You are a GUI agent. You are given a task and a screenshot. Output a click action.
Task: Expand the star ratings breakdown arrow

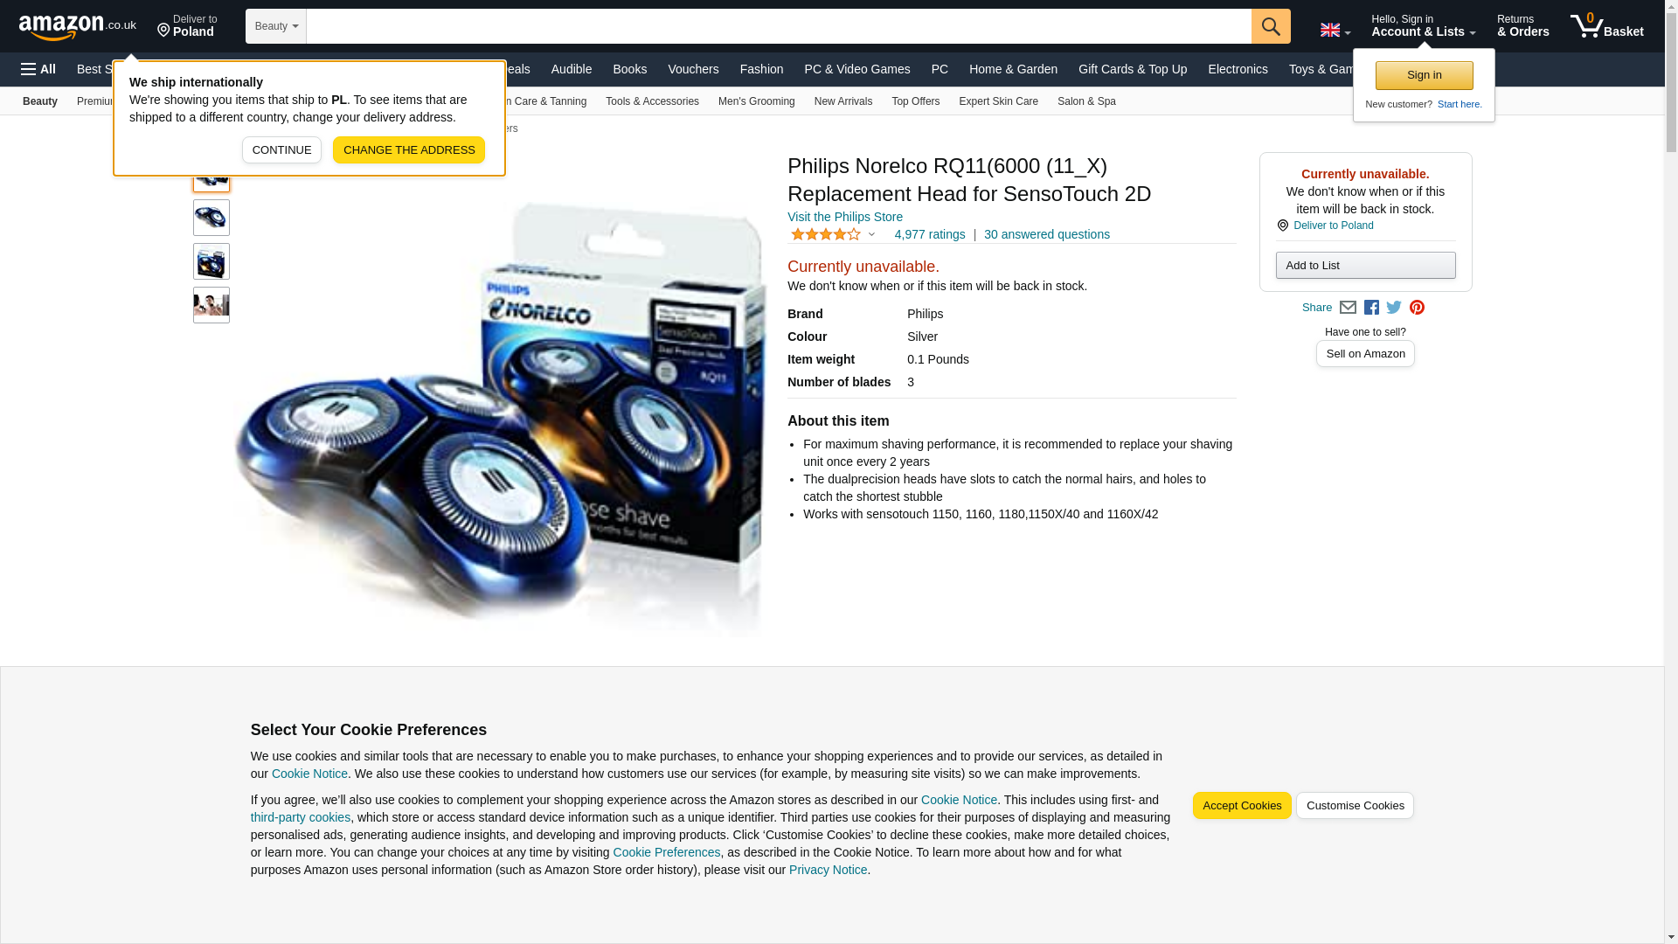(x=871, y=234)
